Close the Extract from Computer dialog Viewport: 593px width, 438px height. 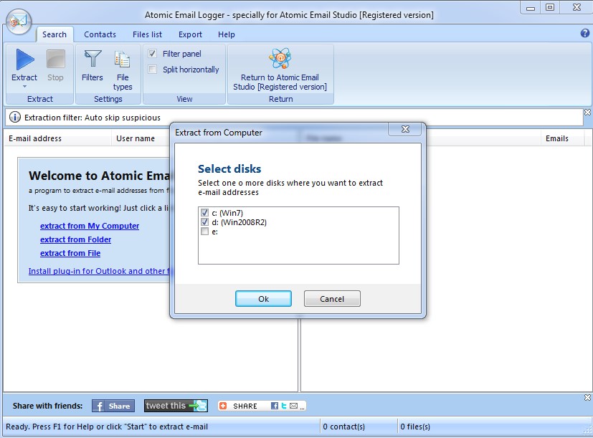point(405,129)
